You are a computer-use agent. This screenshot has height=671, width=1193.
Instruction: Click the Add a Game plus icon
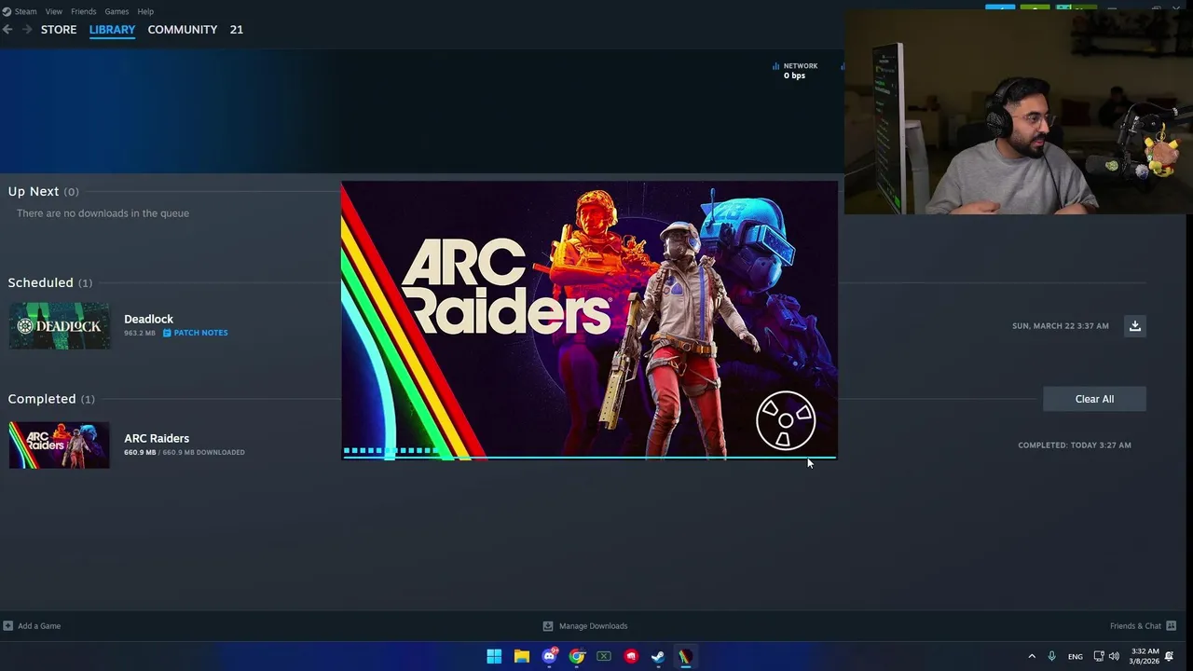7,626
